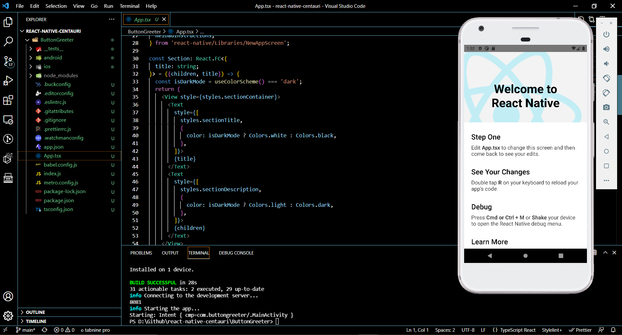Open package.json in the explorer
The image size is (622, 335).
click(59, 201)
